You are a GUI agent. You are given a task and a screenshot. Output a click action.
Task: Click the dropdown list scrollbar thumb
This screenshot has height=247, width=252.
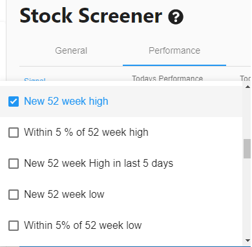tap(247, 149)
